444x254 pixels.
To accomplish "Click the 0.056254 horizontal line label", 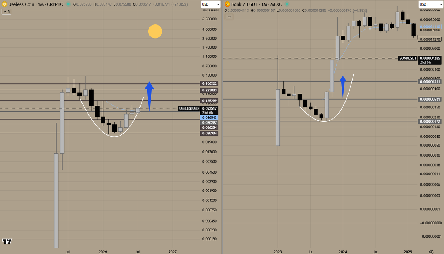I will (209, 127).
